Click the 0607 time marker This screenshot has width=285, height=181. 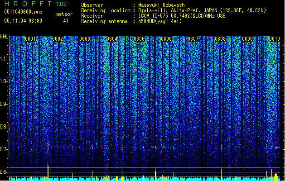tap(193, 39)
